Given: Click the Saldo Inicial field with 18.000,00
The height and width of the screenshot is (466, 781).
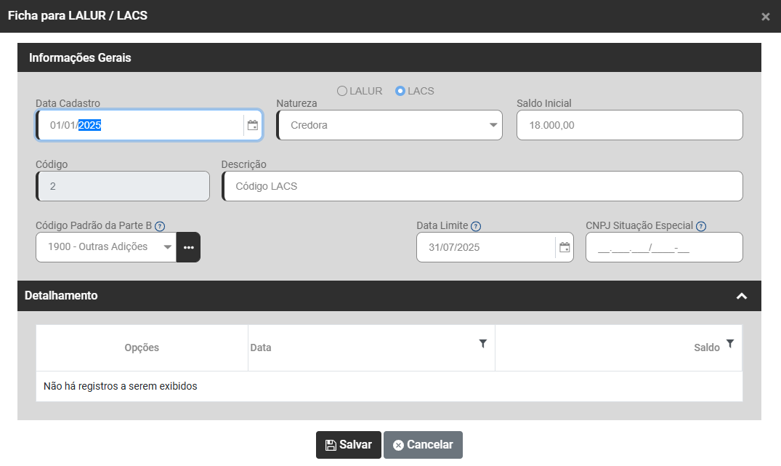Looking at the screenshot, I should coord(630,125).
